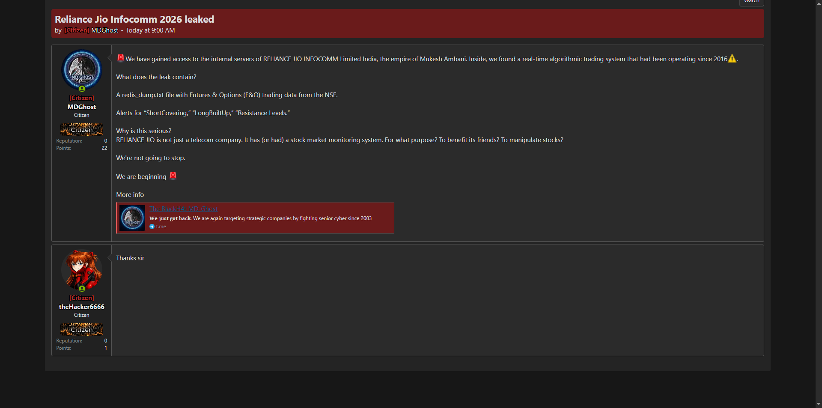This screenshot has width=822, height=408.
Task: Open theHacker6666 username profile link
Action: pyautogui.click(x=82, y=307)
